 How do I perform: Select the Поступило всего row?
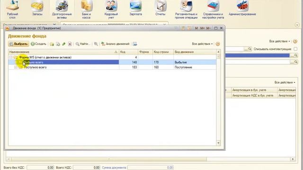(112, 67)
